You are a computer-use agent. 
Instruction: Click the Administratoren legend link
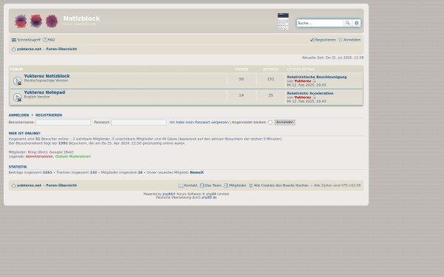click(x=39, y=157)
